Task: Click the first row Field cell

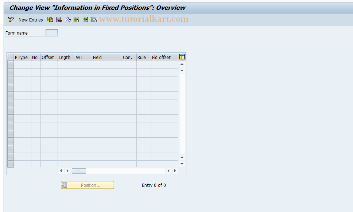Action: click(x=107, y=65)
